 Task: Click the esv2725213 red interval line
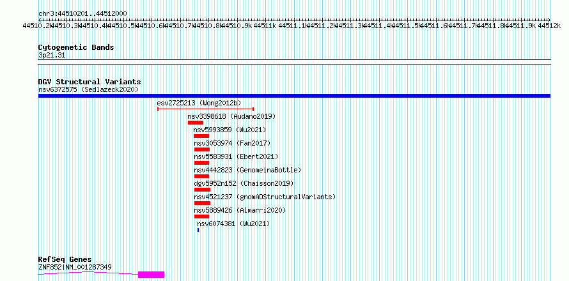click(x=205, y=109)
